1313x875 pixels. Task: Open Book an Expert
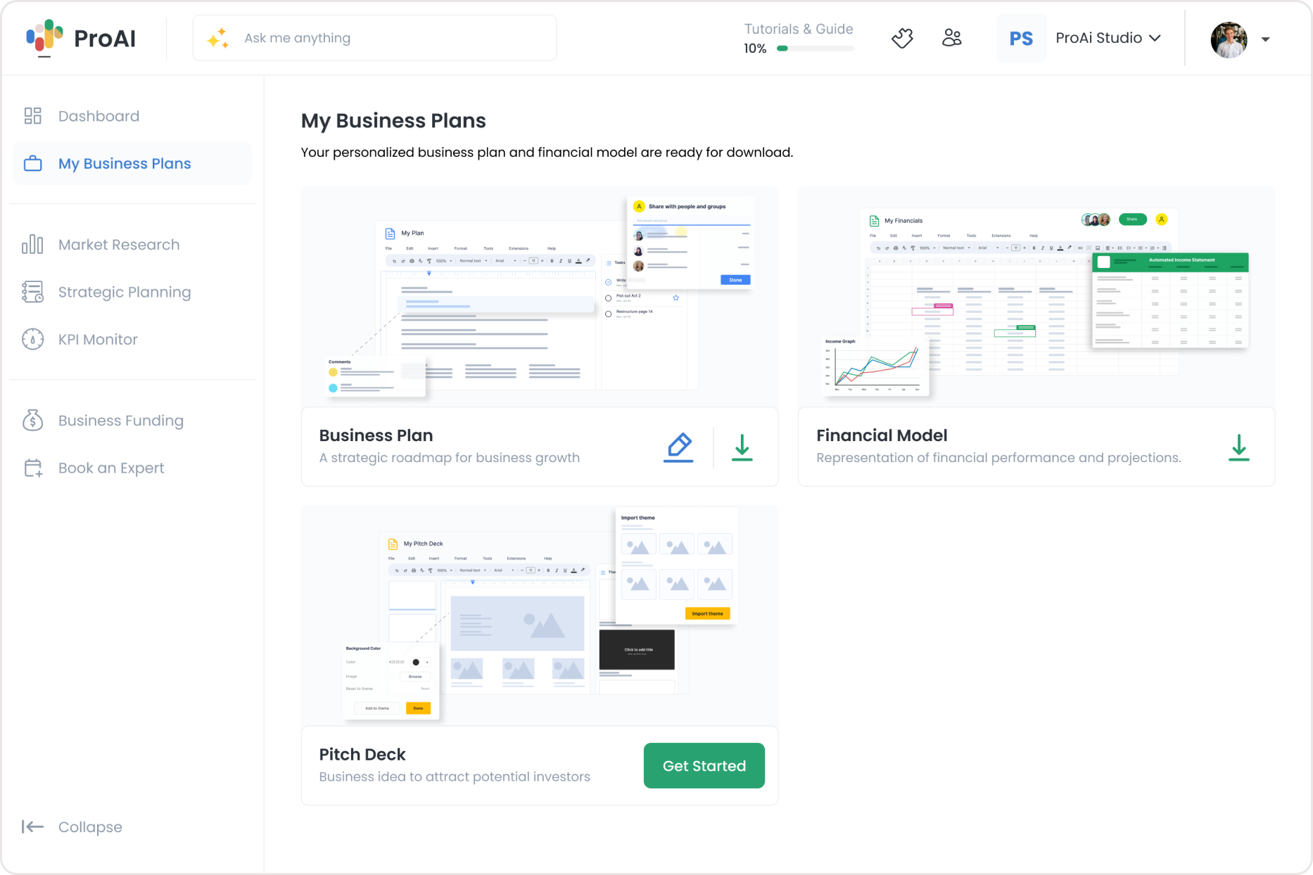coord(110,467)
